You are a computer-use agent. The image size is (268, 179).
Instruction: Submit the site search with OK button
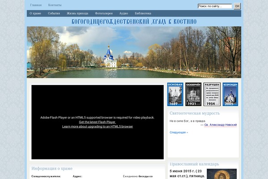click(x=237, y=6)
